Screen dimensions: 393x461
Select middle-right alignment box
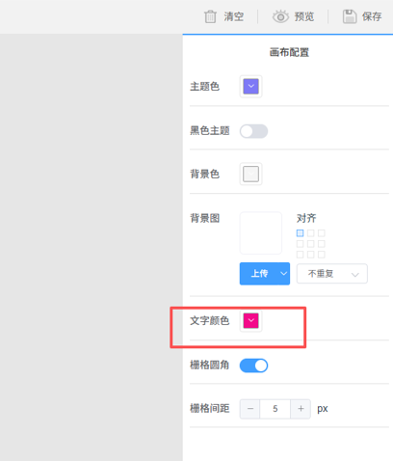322,244
